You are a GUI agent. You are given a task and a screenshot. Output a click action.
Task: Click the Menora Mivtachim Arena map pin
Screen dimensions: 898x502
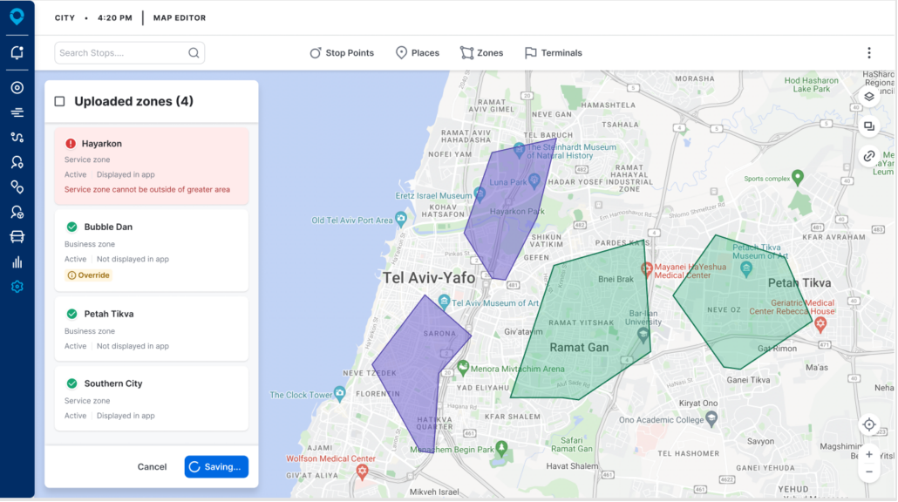[x=463, y=367]
